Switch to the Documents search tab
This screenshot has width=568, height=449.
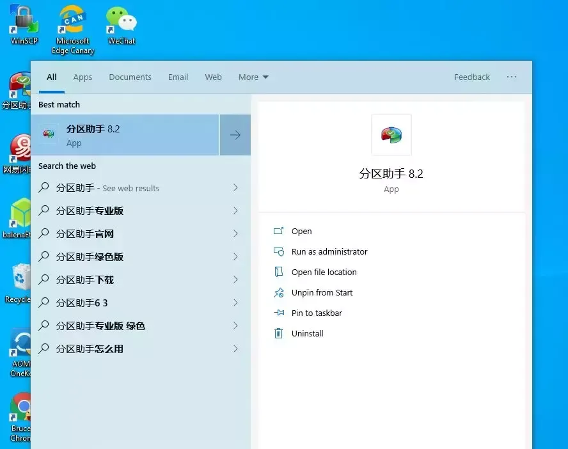(130, 77)
